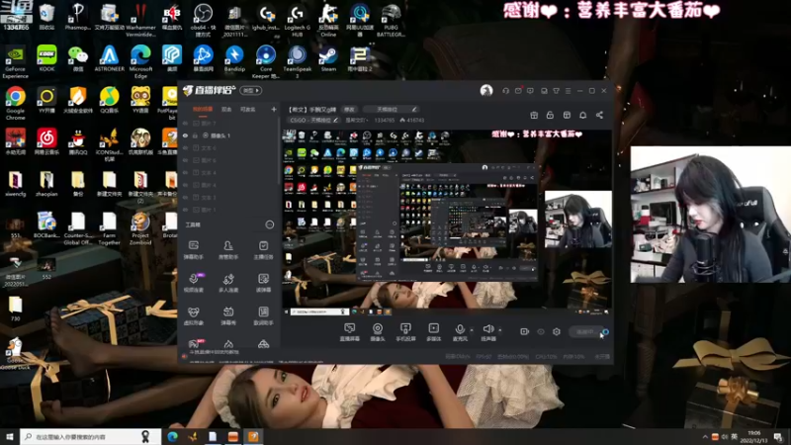Click the gift box icon above preview
The height and width of the screenshot is (445, 791).
[x=534, y=115]
